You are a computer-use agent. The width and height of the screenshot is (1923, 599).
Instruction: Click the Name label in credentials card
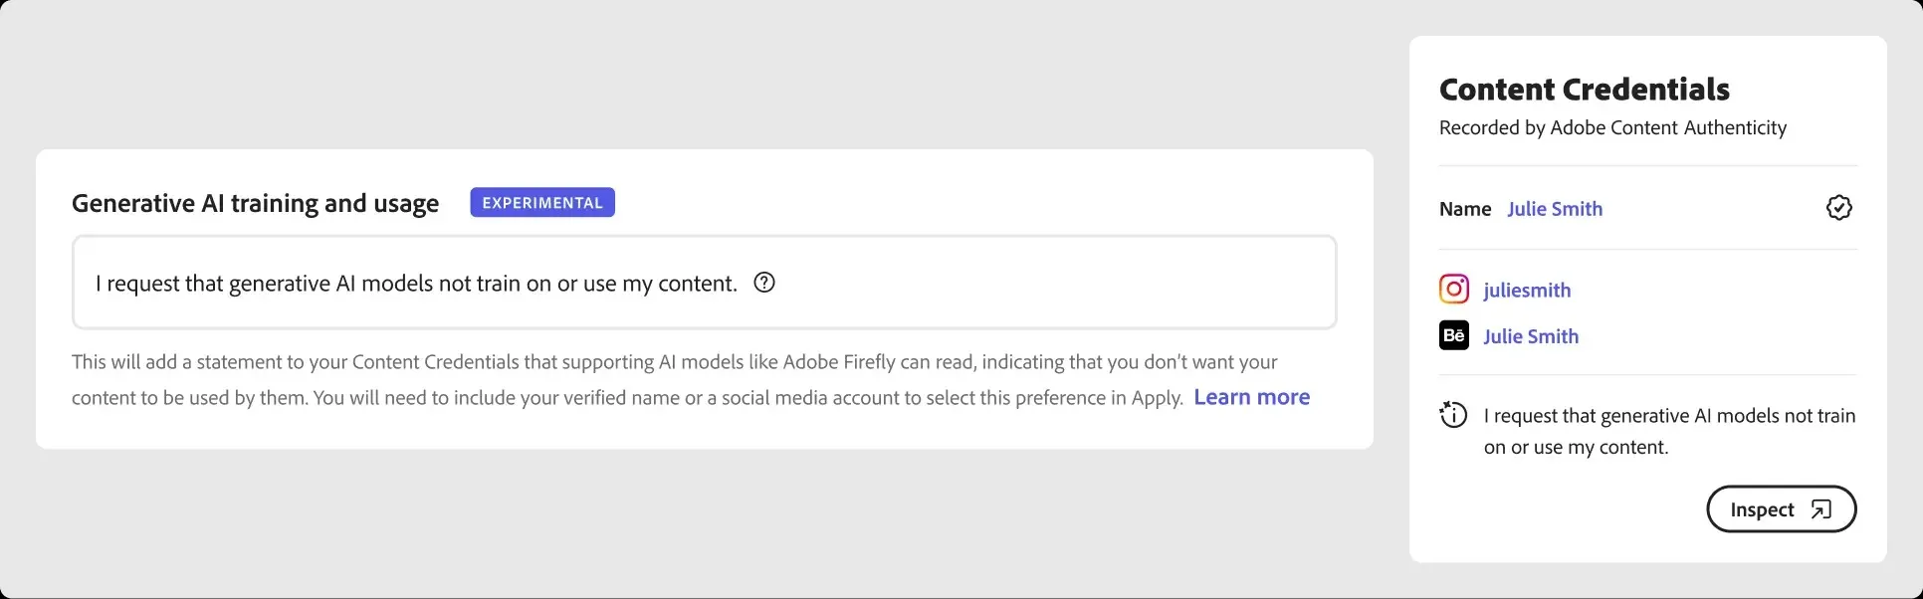[x=1465, y=209]
